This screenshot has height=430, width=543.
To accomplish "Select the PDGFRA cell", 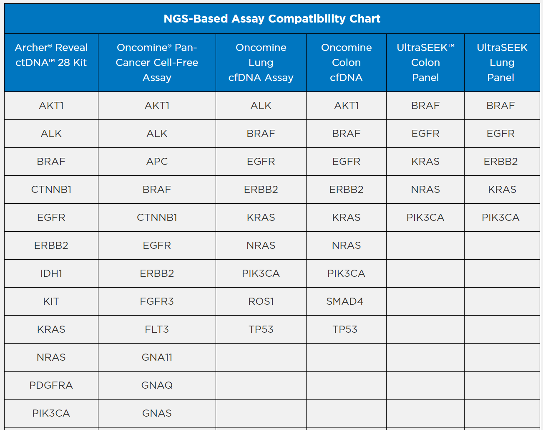I will [x=51, y=385].
